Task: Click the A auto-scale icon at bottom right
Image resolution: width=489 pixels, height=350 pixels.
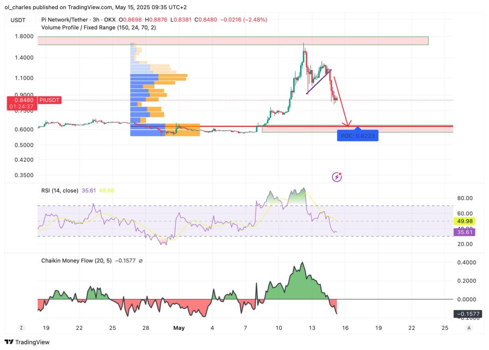Action: click(x=469, y=328)
